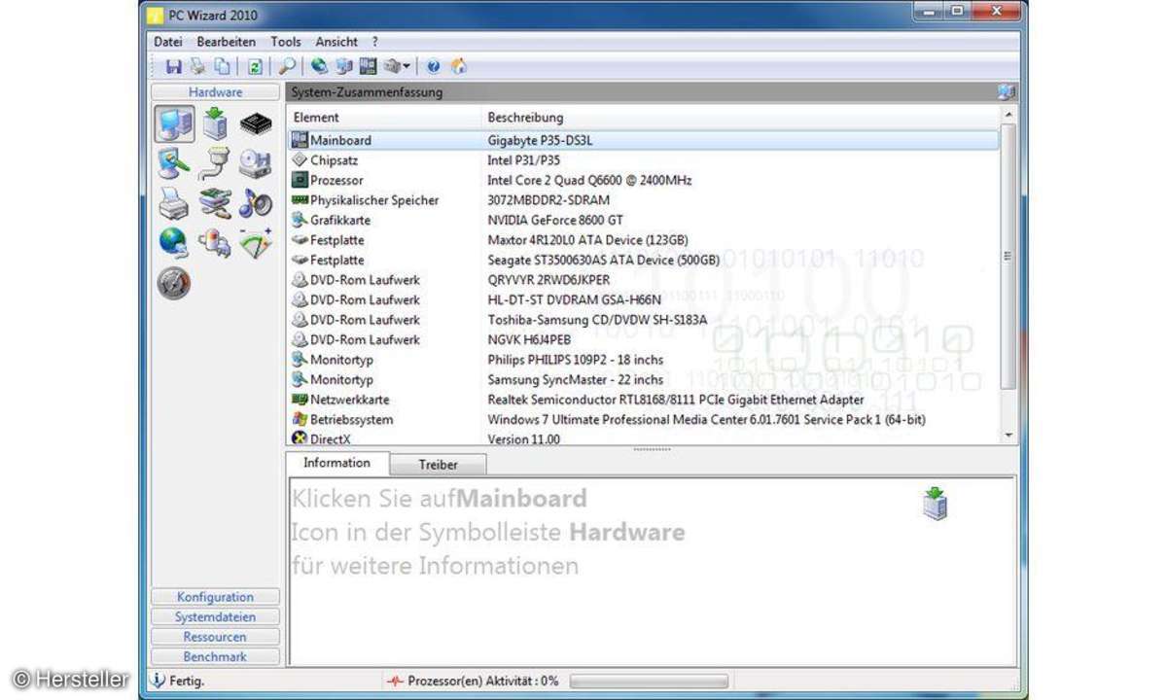Viewport: 1167px width, 700px height.
Task: Open the Systemdateien section
Action: point(216,617)
